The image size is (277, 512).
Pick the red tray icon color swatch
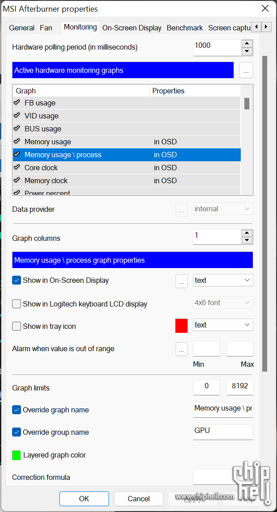click(182, 326)
